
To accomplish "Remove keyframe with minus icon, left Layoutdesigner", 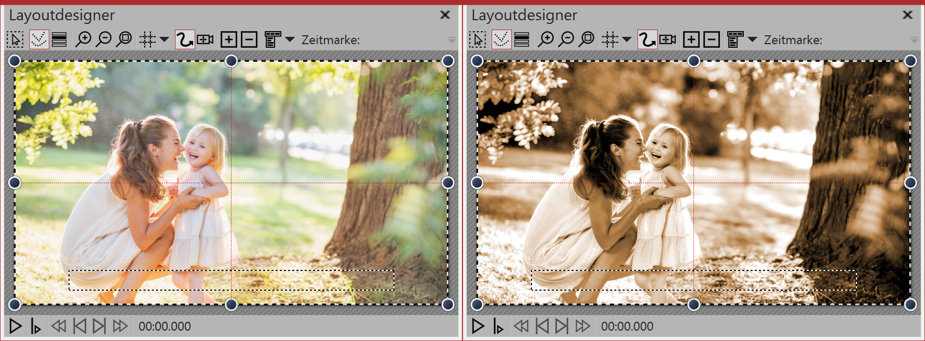I will [x=249, y=39].
